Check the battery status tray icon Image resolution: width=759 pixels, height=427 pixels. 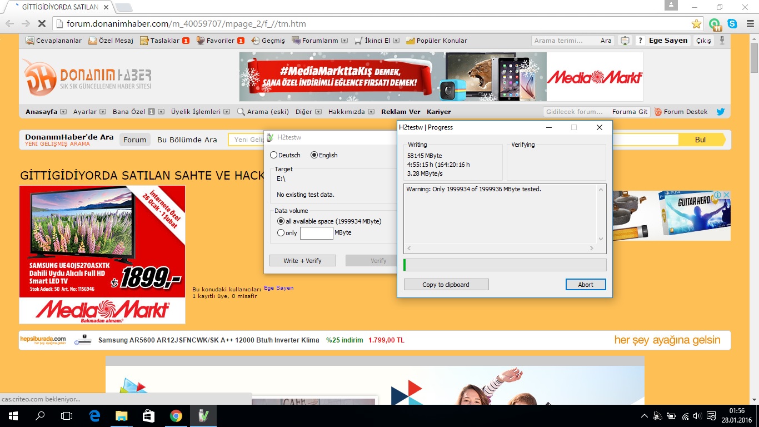[x=671, y=416]
